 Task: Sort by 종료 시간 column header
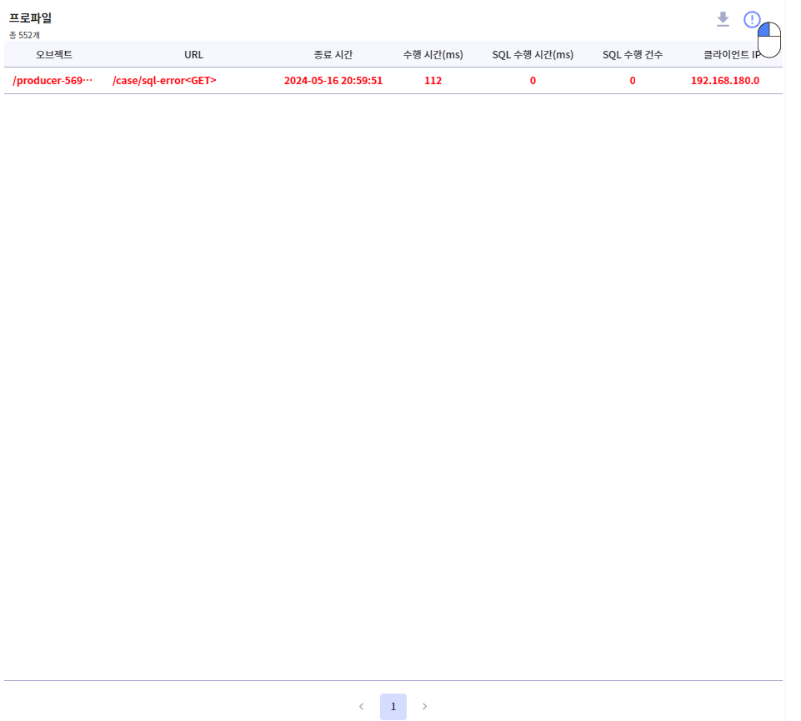(x=333, y=55)
